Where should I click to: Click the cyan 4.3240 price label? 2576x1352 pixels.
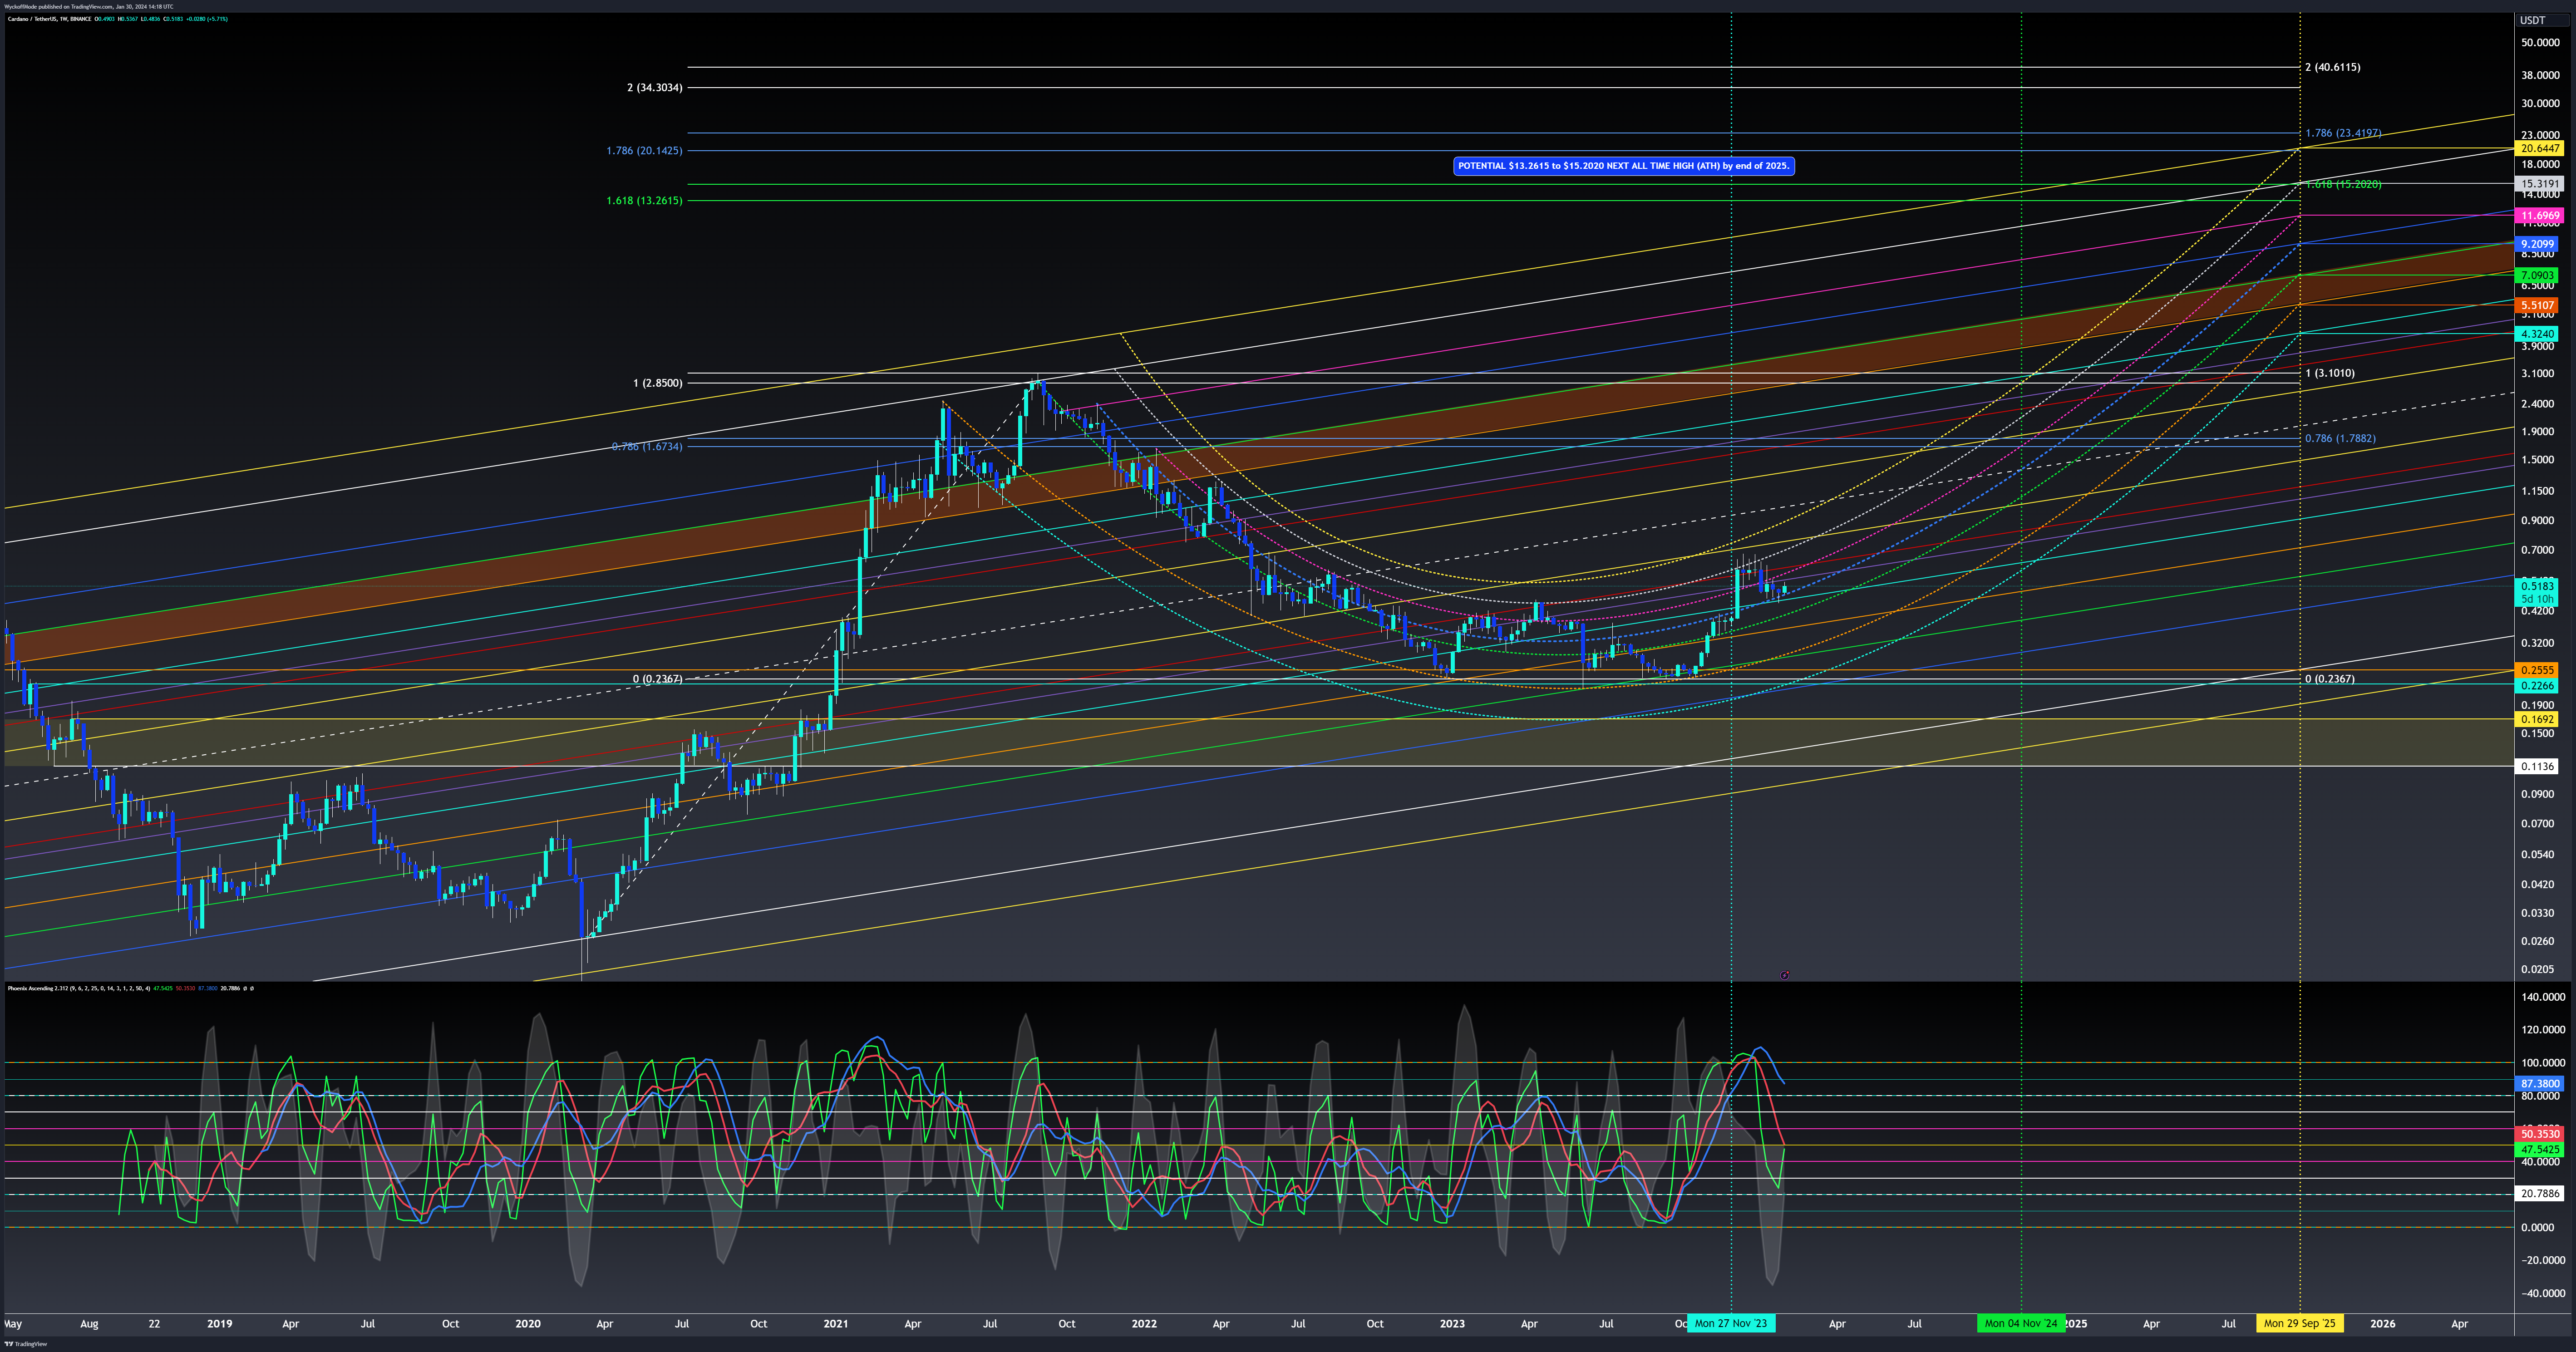2537,334
